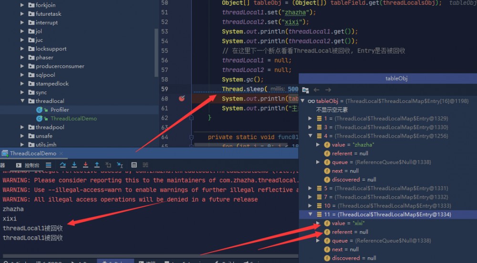Click the ThreadLocalDemo class icon in tree
Image resolution: width=477 pixels, height=263 pixels.
39,119
